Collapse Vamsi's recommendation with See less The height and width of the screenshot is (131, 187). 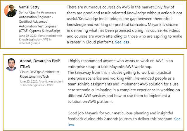tap(122, 42)
